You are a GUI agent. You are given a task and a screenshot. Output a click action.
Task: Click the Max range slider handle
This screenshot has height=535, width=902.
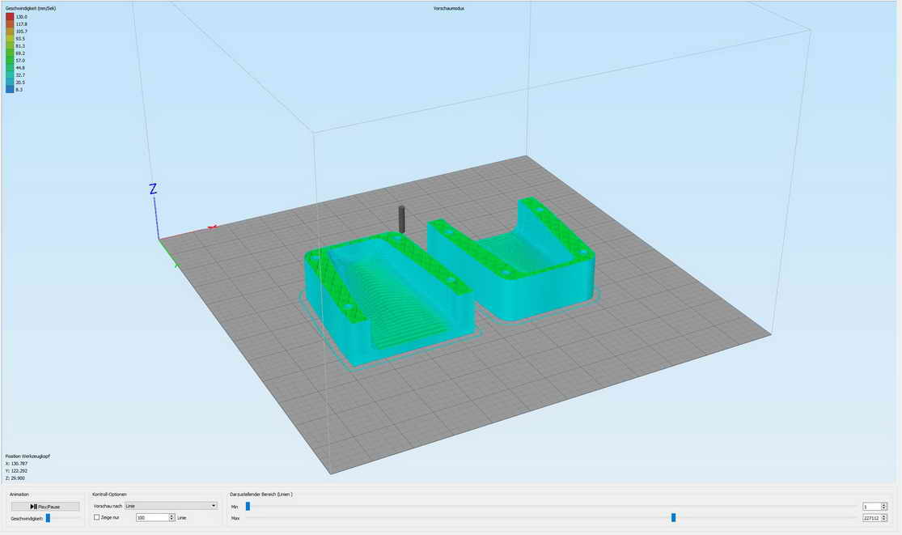pyautogui.click(x=673, y=518)
